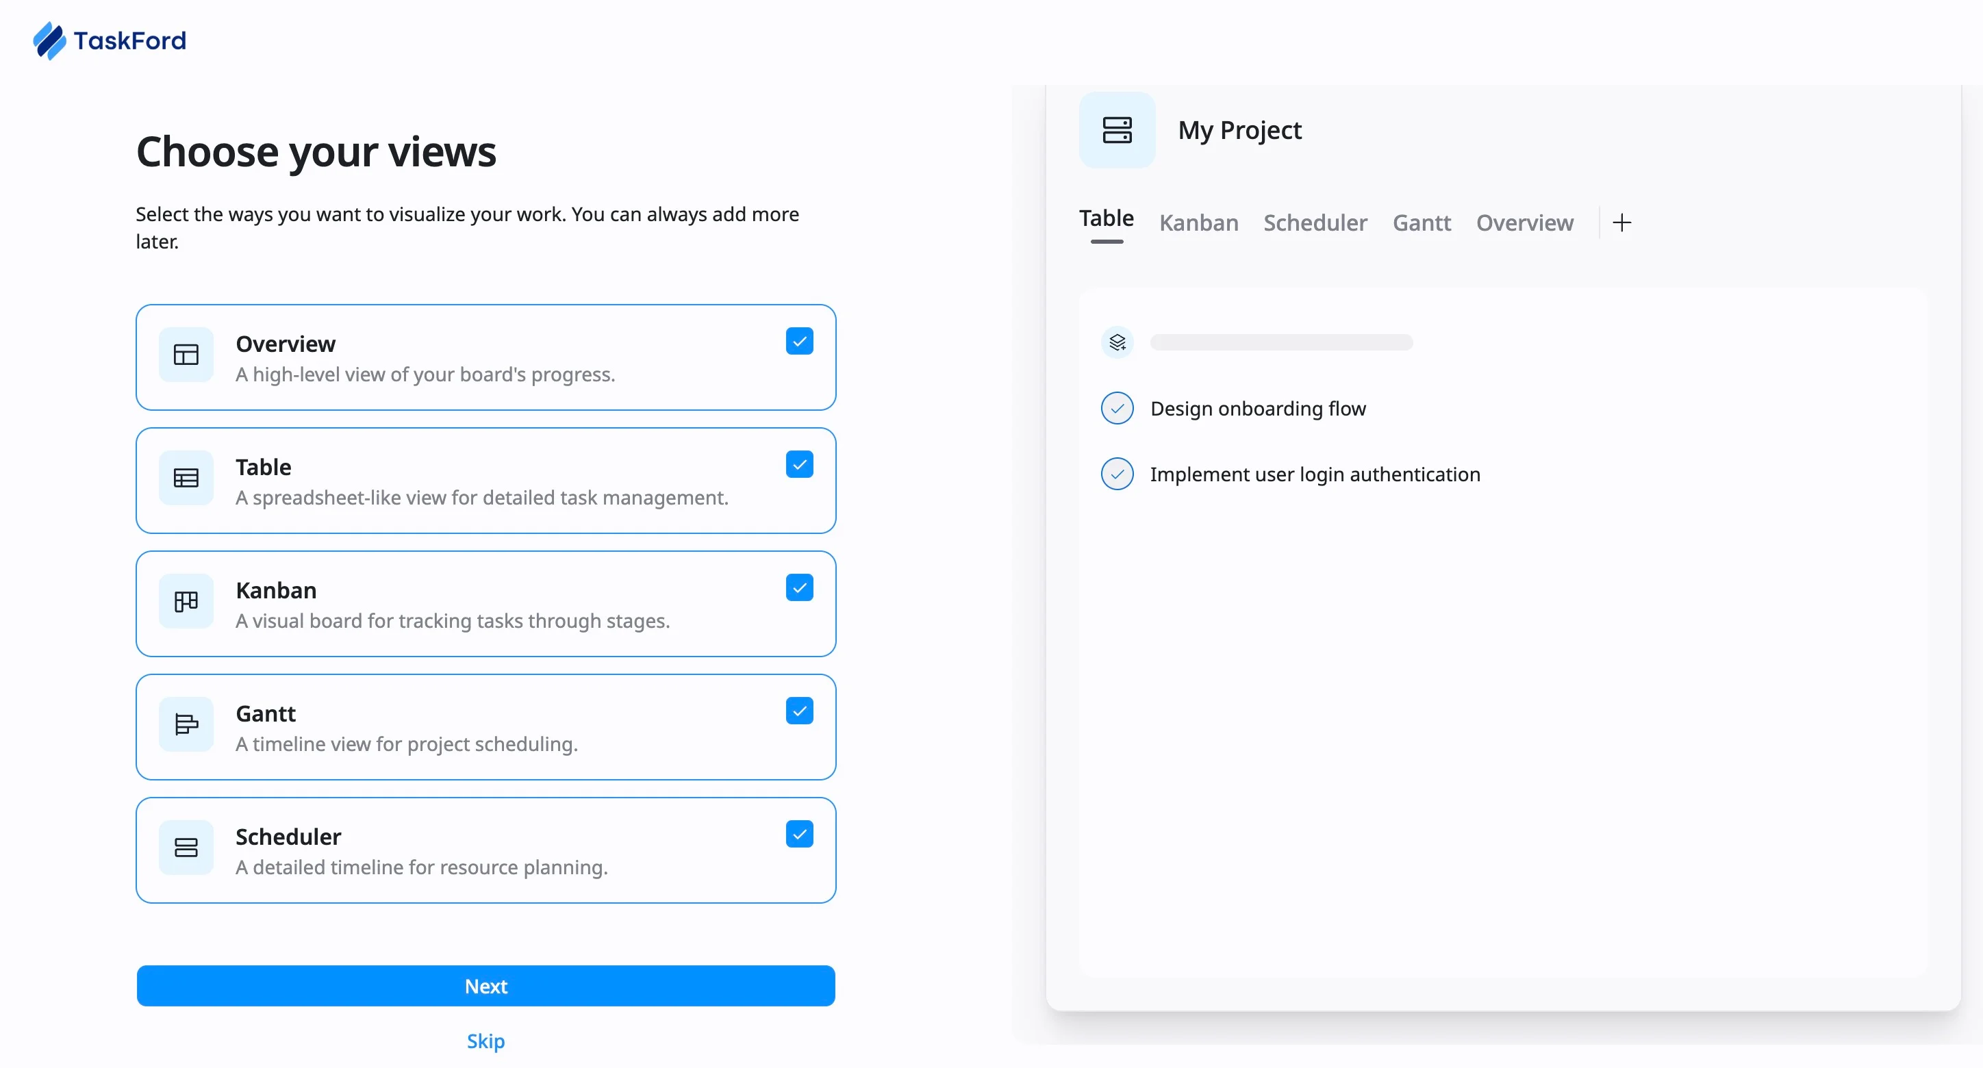Click the plus icon to add a view
This screenshot has height=1068, width=1983.
pos(1622,222)
